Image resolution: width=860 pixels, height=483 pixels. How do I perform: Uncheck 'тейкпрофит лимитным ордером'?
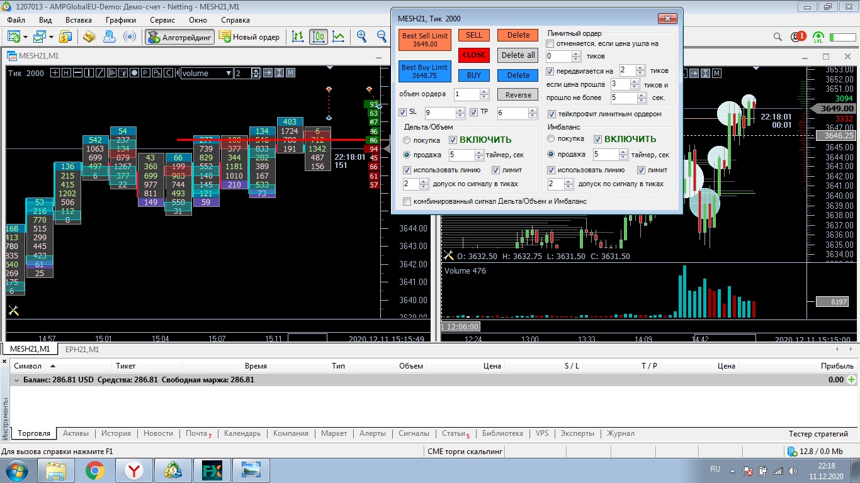pos(552,114)
